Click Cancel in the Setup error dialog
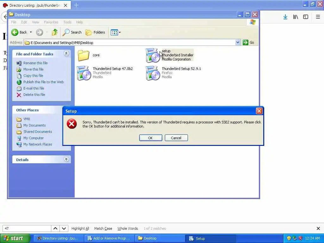 [x=176, y=138]
